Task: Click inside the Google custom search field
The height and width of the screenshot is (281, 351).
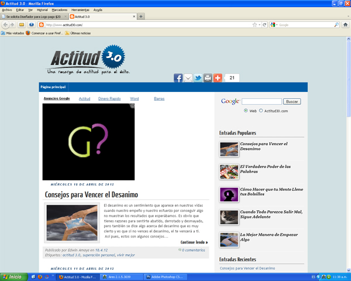Action: (261, 101)
